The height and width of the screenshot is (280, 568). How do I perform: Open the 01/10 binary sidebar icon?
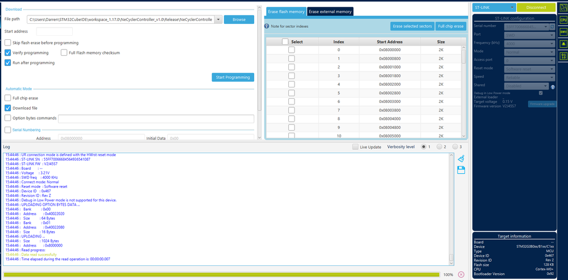pos(563,56)
